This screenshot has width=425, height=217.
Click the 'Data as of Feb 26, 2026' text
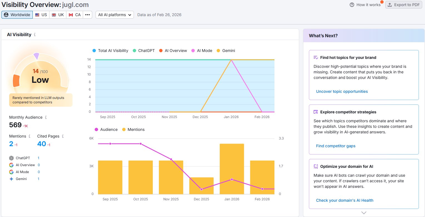coord(159,15)
